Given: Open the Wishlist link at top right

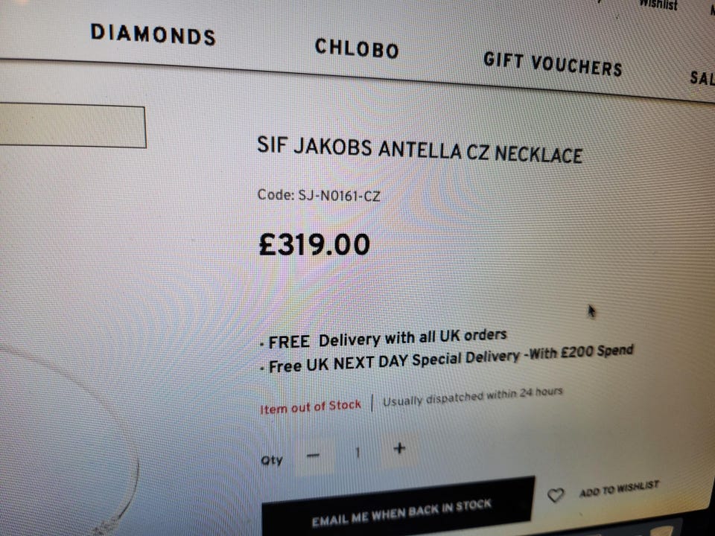Looking at the screenshot, I should pyautogui.click(x=658, y=4).
